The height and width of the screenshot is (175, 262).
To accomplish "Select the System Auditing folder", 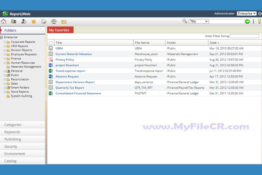I will tap(21, 96).
